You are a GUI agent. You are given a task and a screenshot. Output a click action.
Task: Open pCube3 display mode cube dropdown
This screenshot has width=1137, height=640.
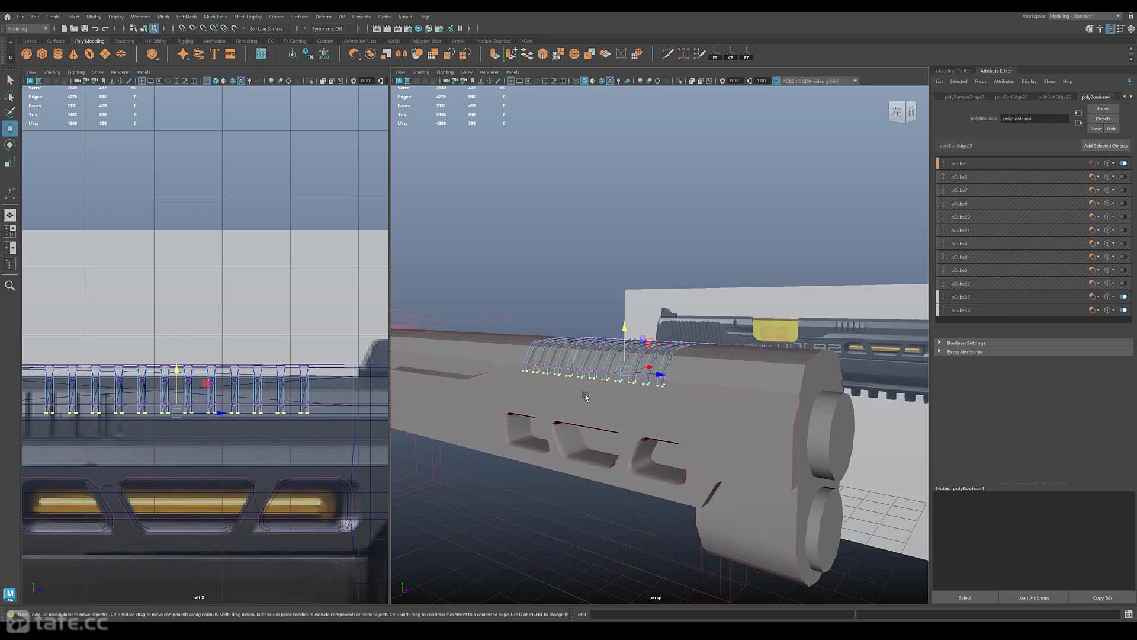click(x=1109, y=177)
